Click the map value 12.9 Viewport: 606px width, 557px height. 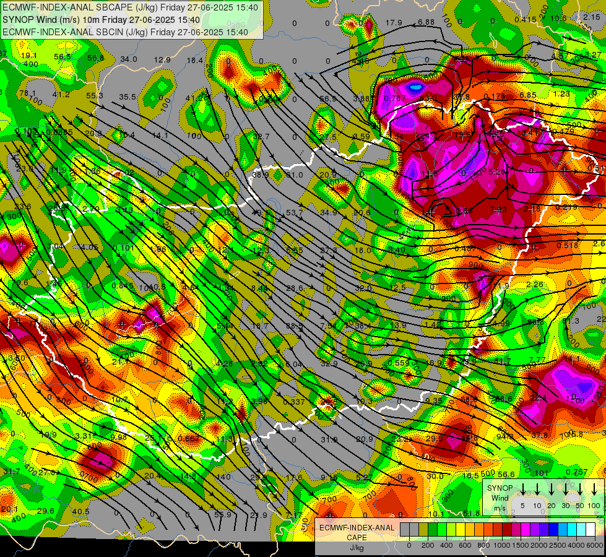[162, 60]
